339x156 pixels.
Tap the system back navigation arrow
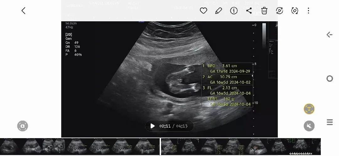330,34
